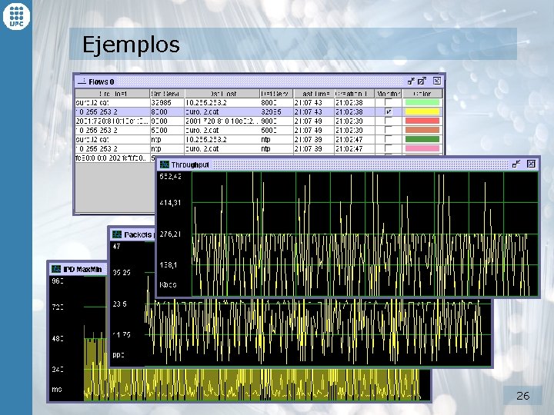Enable Monitor checkbox in red swatch row
Image resolution: width=554 pixels, height=415 pixels.
pyautogui.click(x=389, y=121)
